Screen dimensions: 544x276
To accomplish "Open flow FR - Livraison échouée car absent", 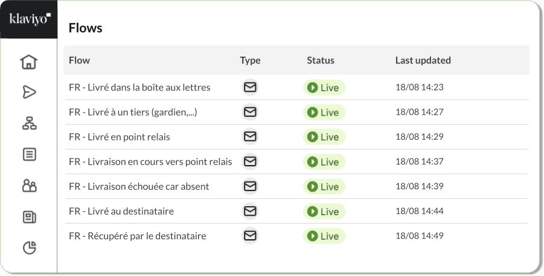I will (x=139, y=186).
